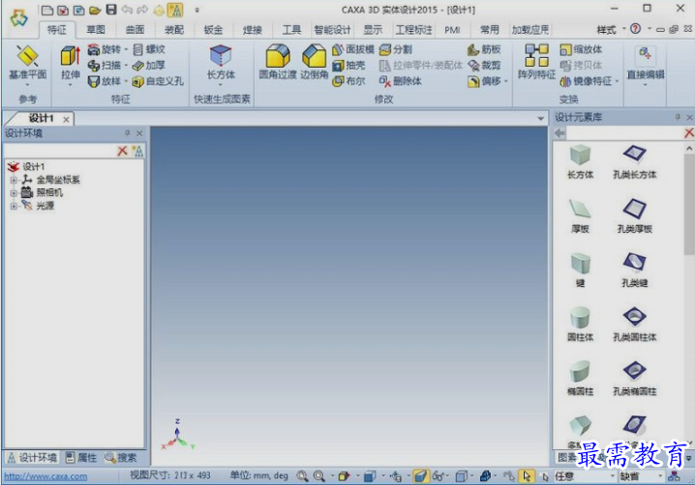Click the 分割 split tool

(396, 49)
